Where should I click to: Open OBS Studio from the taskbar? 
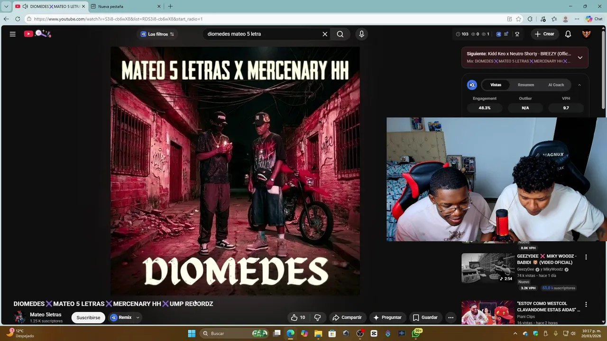[x=360, y=333]
